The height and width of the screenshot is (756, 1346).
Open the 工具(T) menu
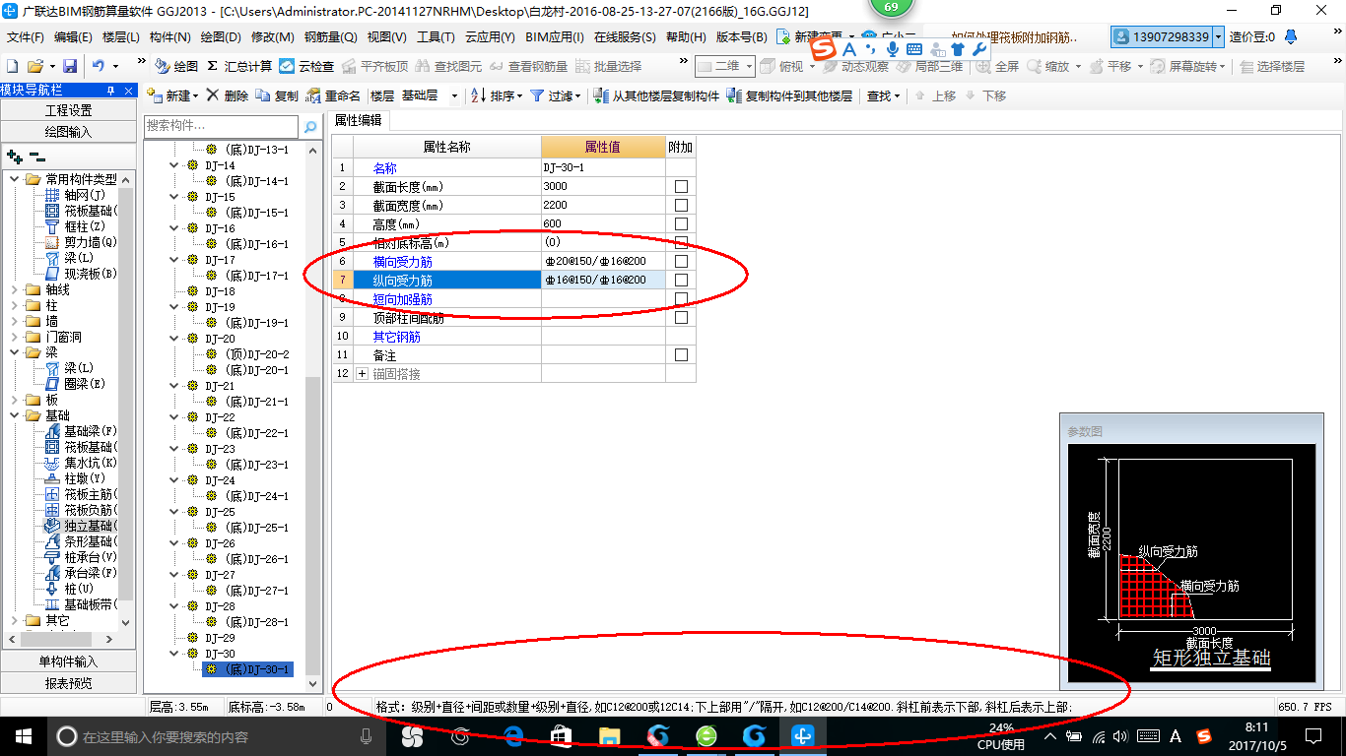[x=436, y=36]
